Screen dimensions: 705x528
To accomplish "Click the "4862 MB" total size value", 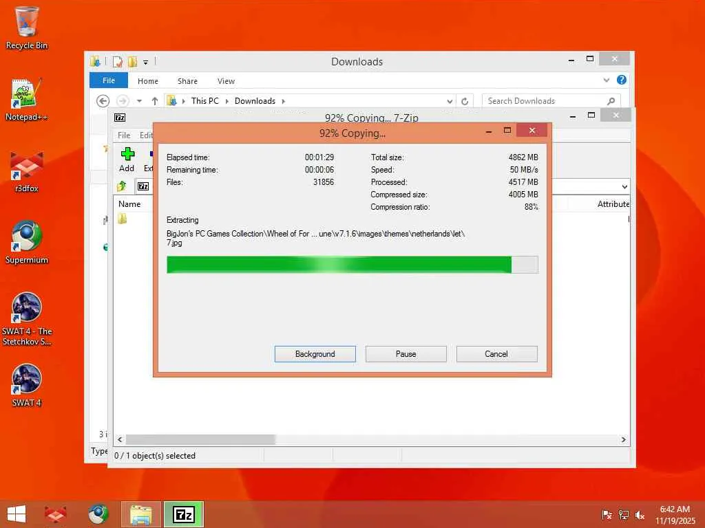I will (523, 157).
